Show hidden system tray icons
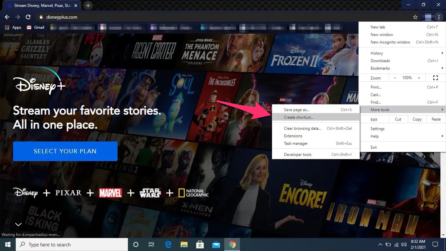The width and height of the screenshot is (446, 251). [x=380, y=244]
